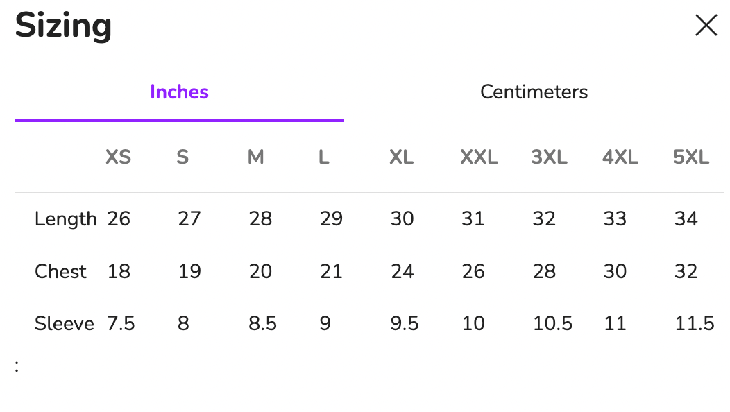This screenshot has height=412, width=730.
Task: Click the Length row label
Action: click(65, 218)
